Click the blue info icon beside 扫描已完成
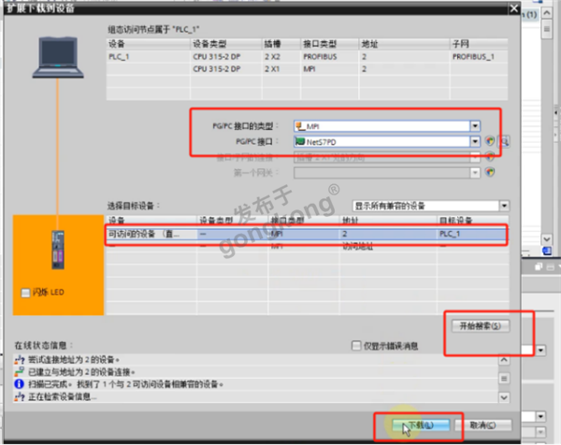561x445 pixels. pyautogui.click(x=20, y=384)
